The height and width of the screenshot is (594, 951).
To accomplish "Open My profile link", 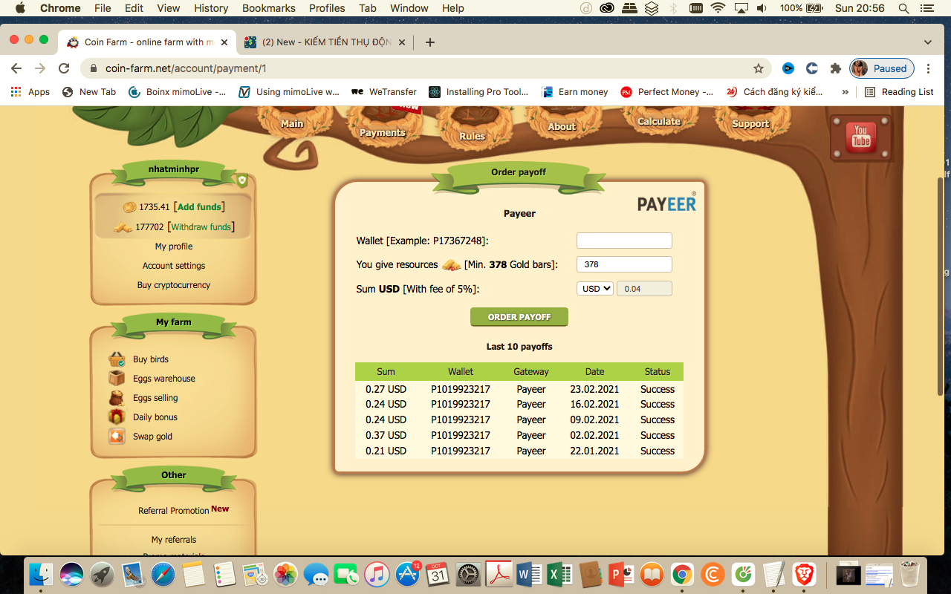I will 174,247.
